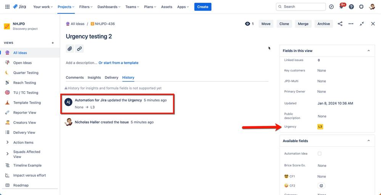Open the settings gear icon
The width and height of the screenshot is (381, 195).
361,7
